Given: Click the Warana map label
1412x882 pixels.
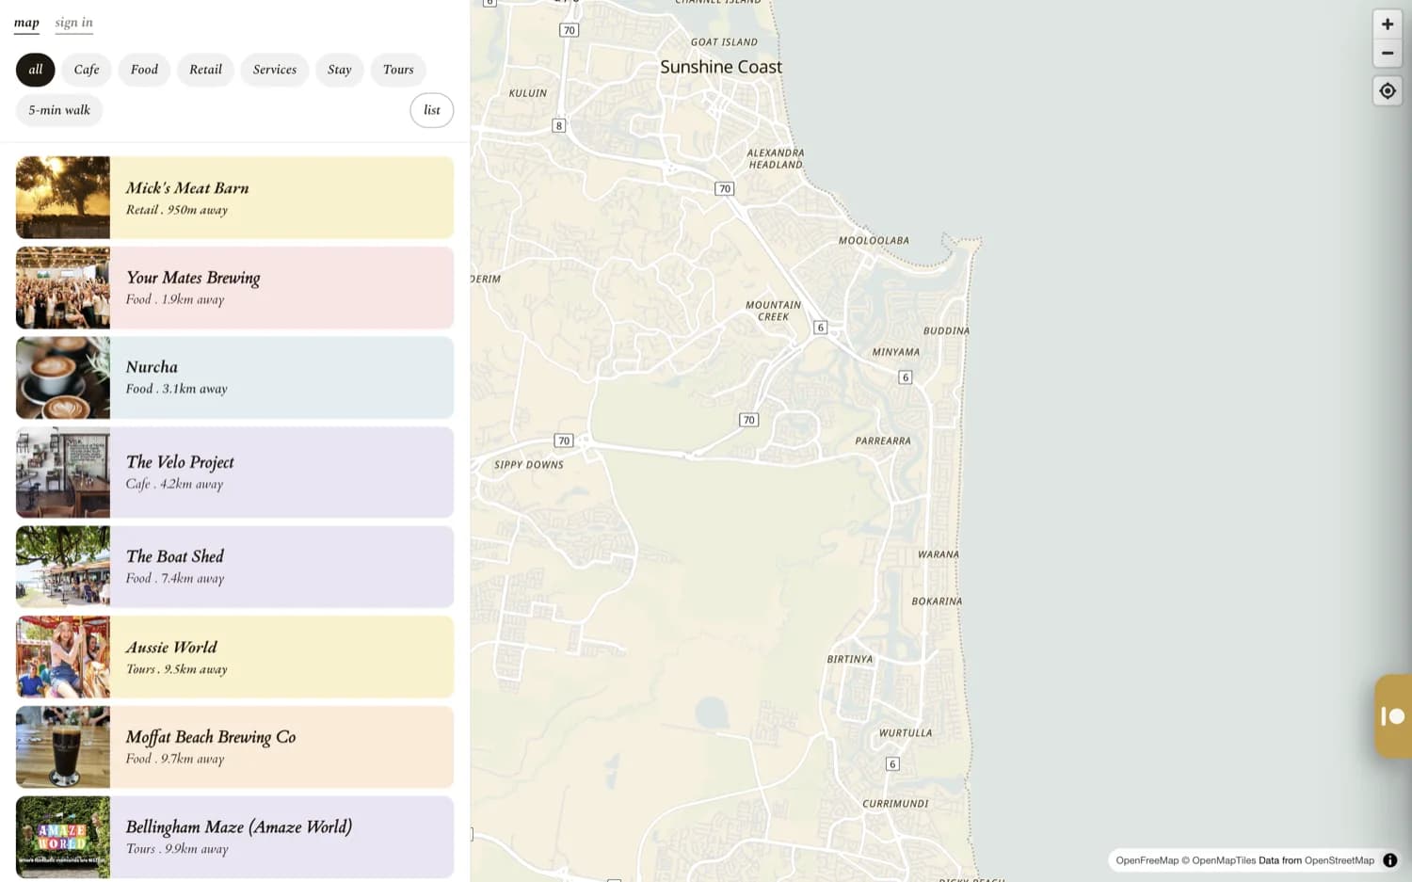Looking at the screenshot, I should 939,554.
